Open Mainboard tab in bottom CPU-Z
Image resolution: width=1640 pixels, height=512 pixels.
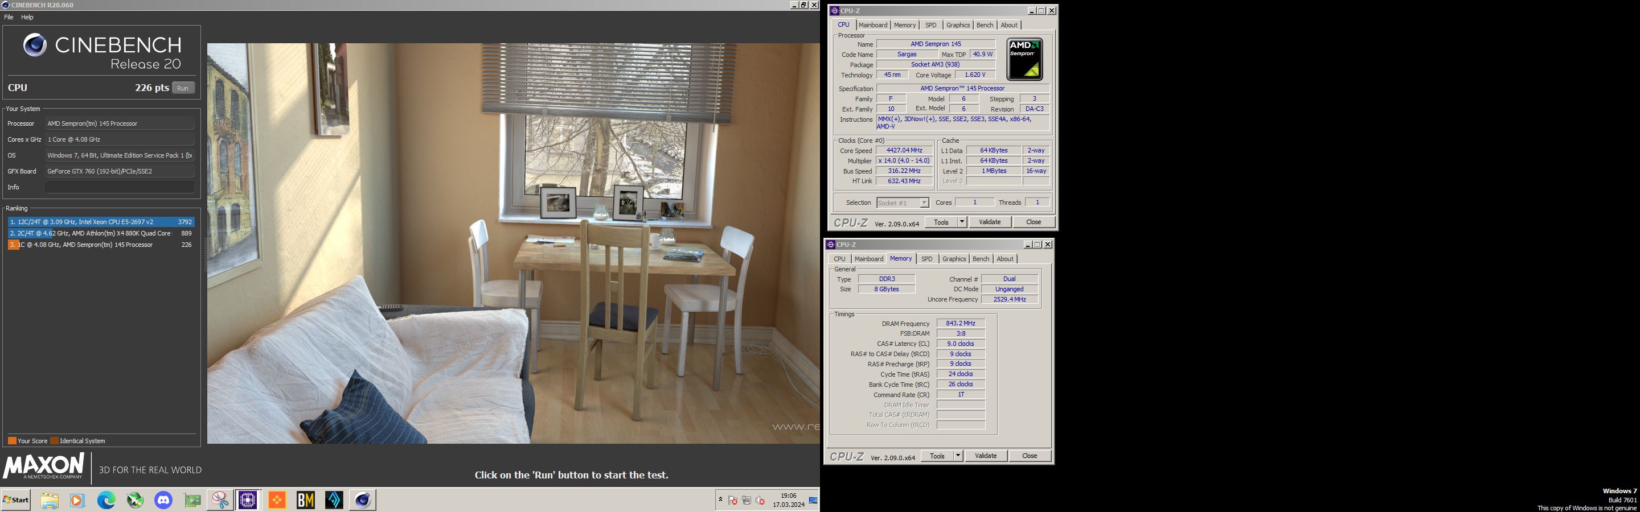[x=869, y=259]
